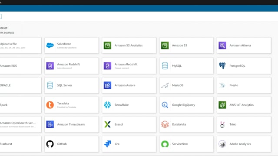Click the PostgreSQL elephant icon
The height and width of the screenshot is (156, 278).
[222, 66]
